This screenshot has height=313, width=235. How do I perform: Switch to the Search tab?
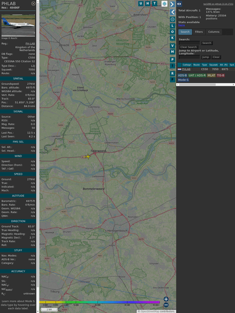tap(185, 32)
